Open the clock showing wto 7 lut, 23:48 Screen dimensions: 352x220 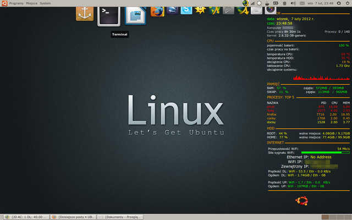pos(320,3)
